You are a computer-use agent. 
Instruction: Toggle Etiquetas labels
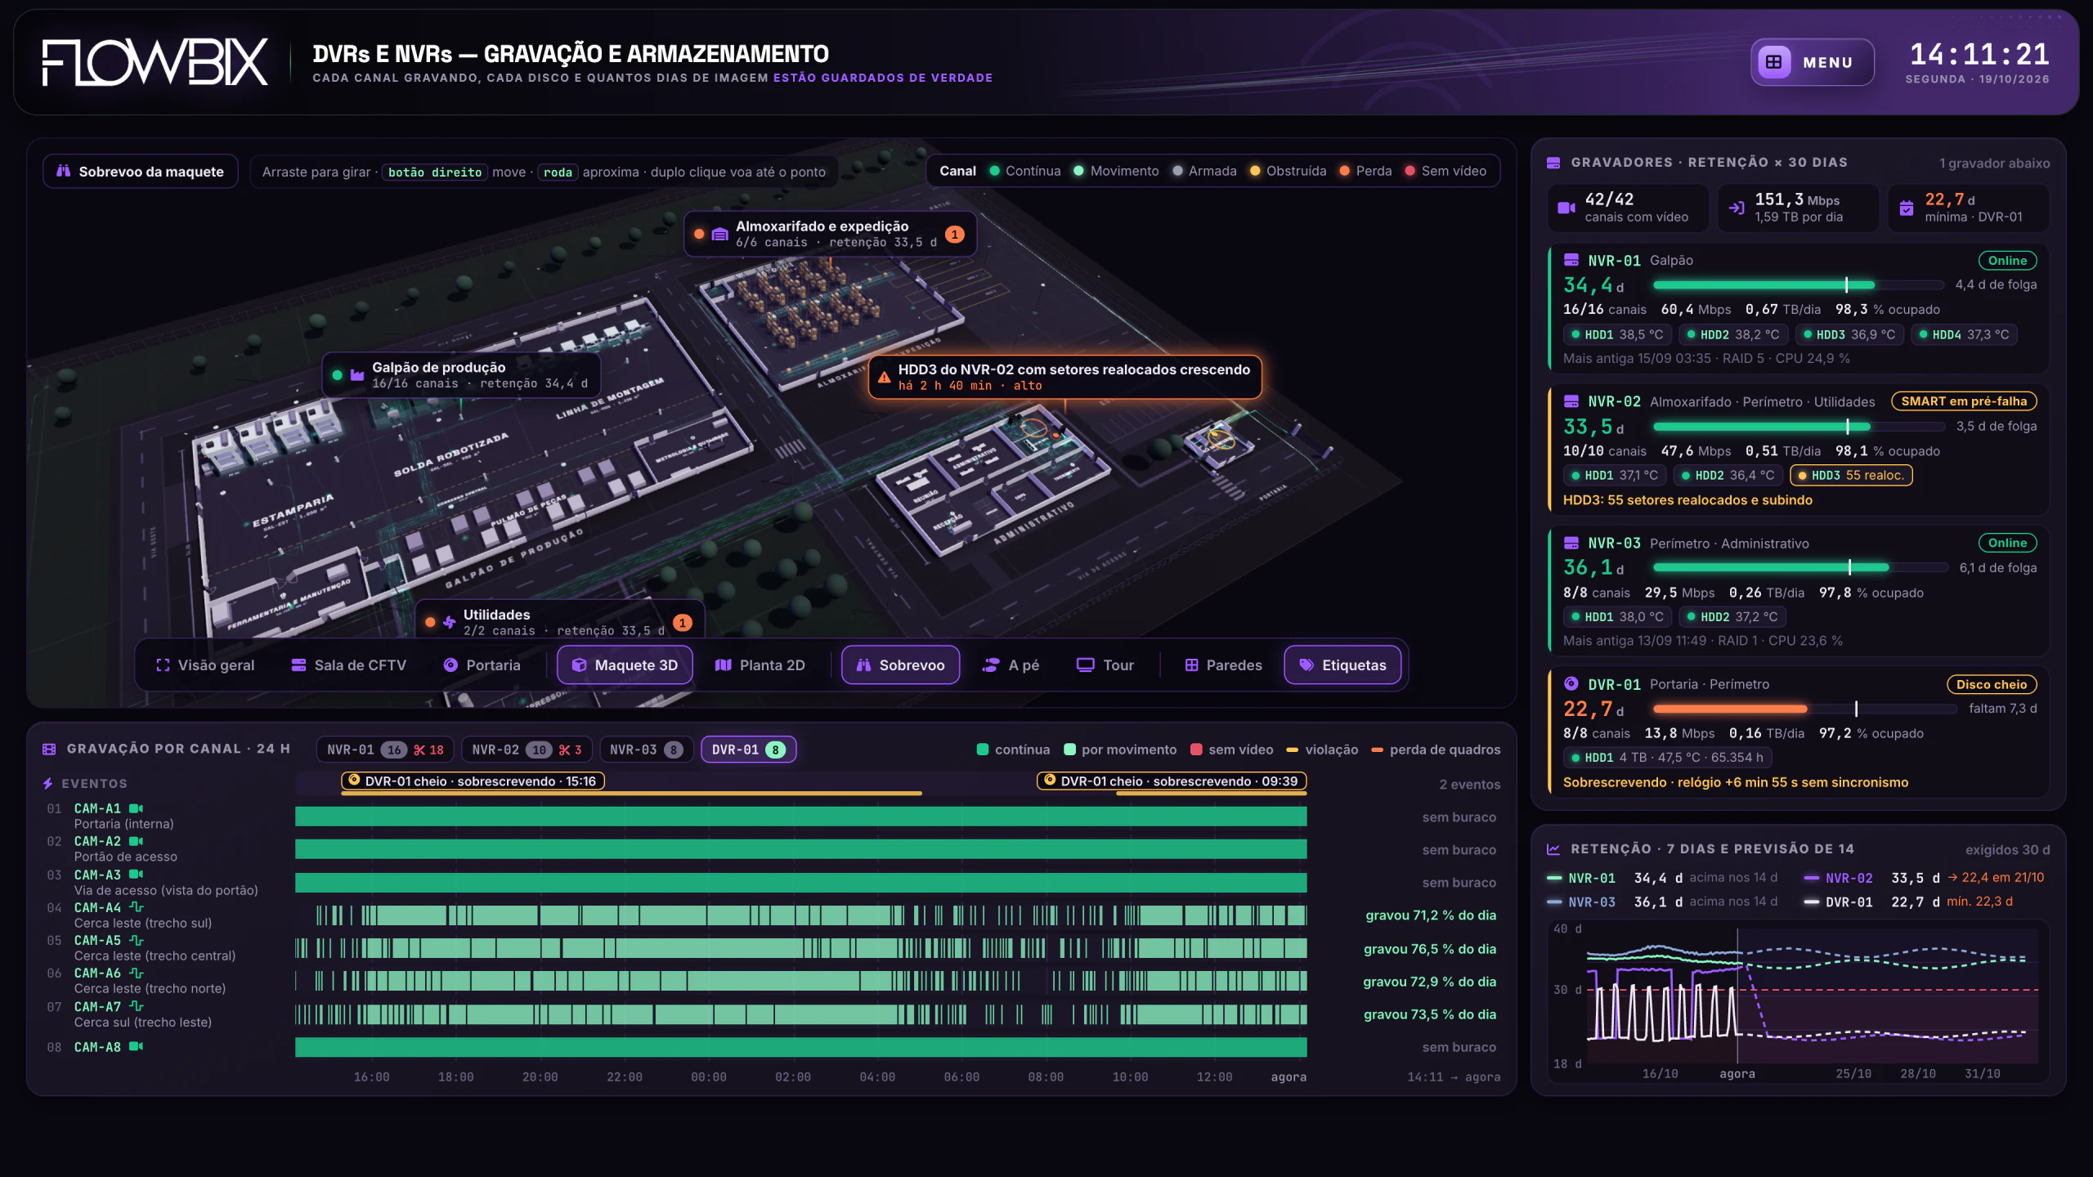click(x=1342, y=665)
